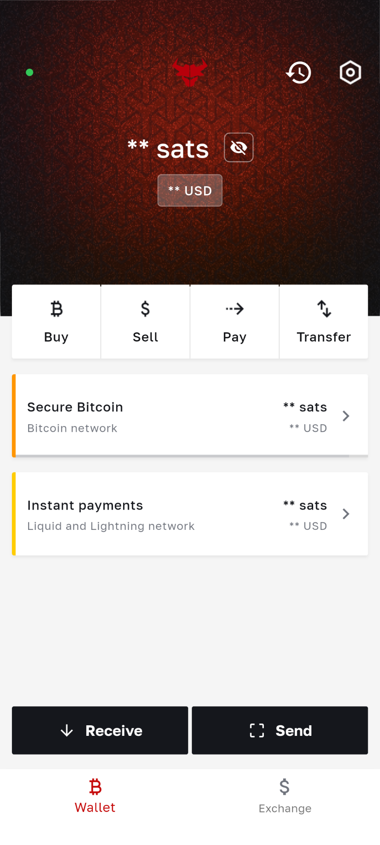This screenshot has width=380, height=845.
Task: Open settings hexagon icon
Action: coord(350,73)
